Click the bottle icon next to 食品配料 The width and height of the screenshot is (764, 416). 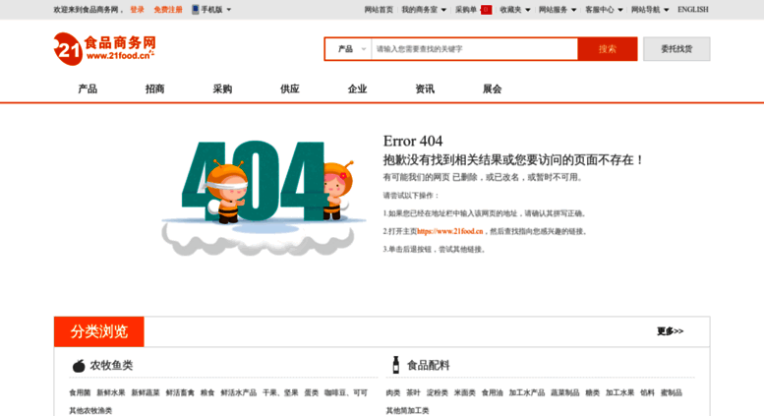coord(395,365)
